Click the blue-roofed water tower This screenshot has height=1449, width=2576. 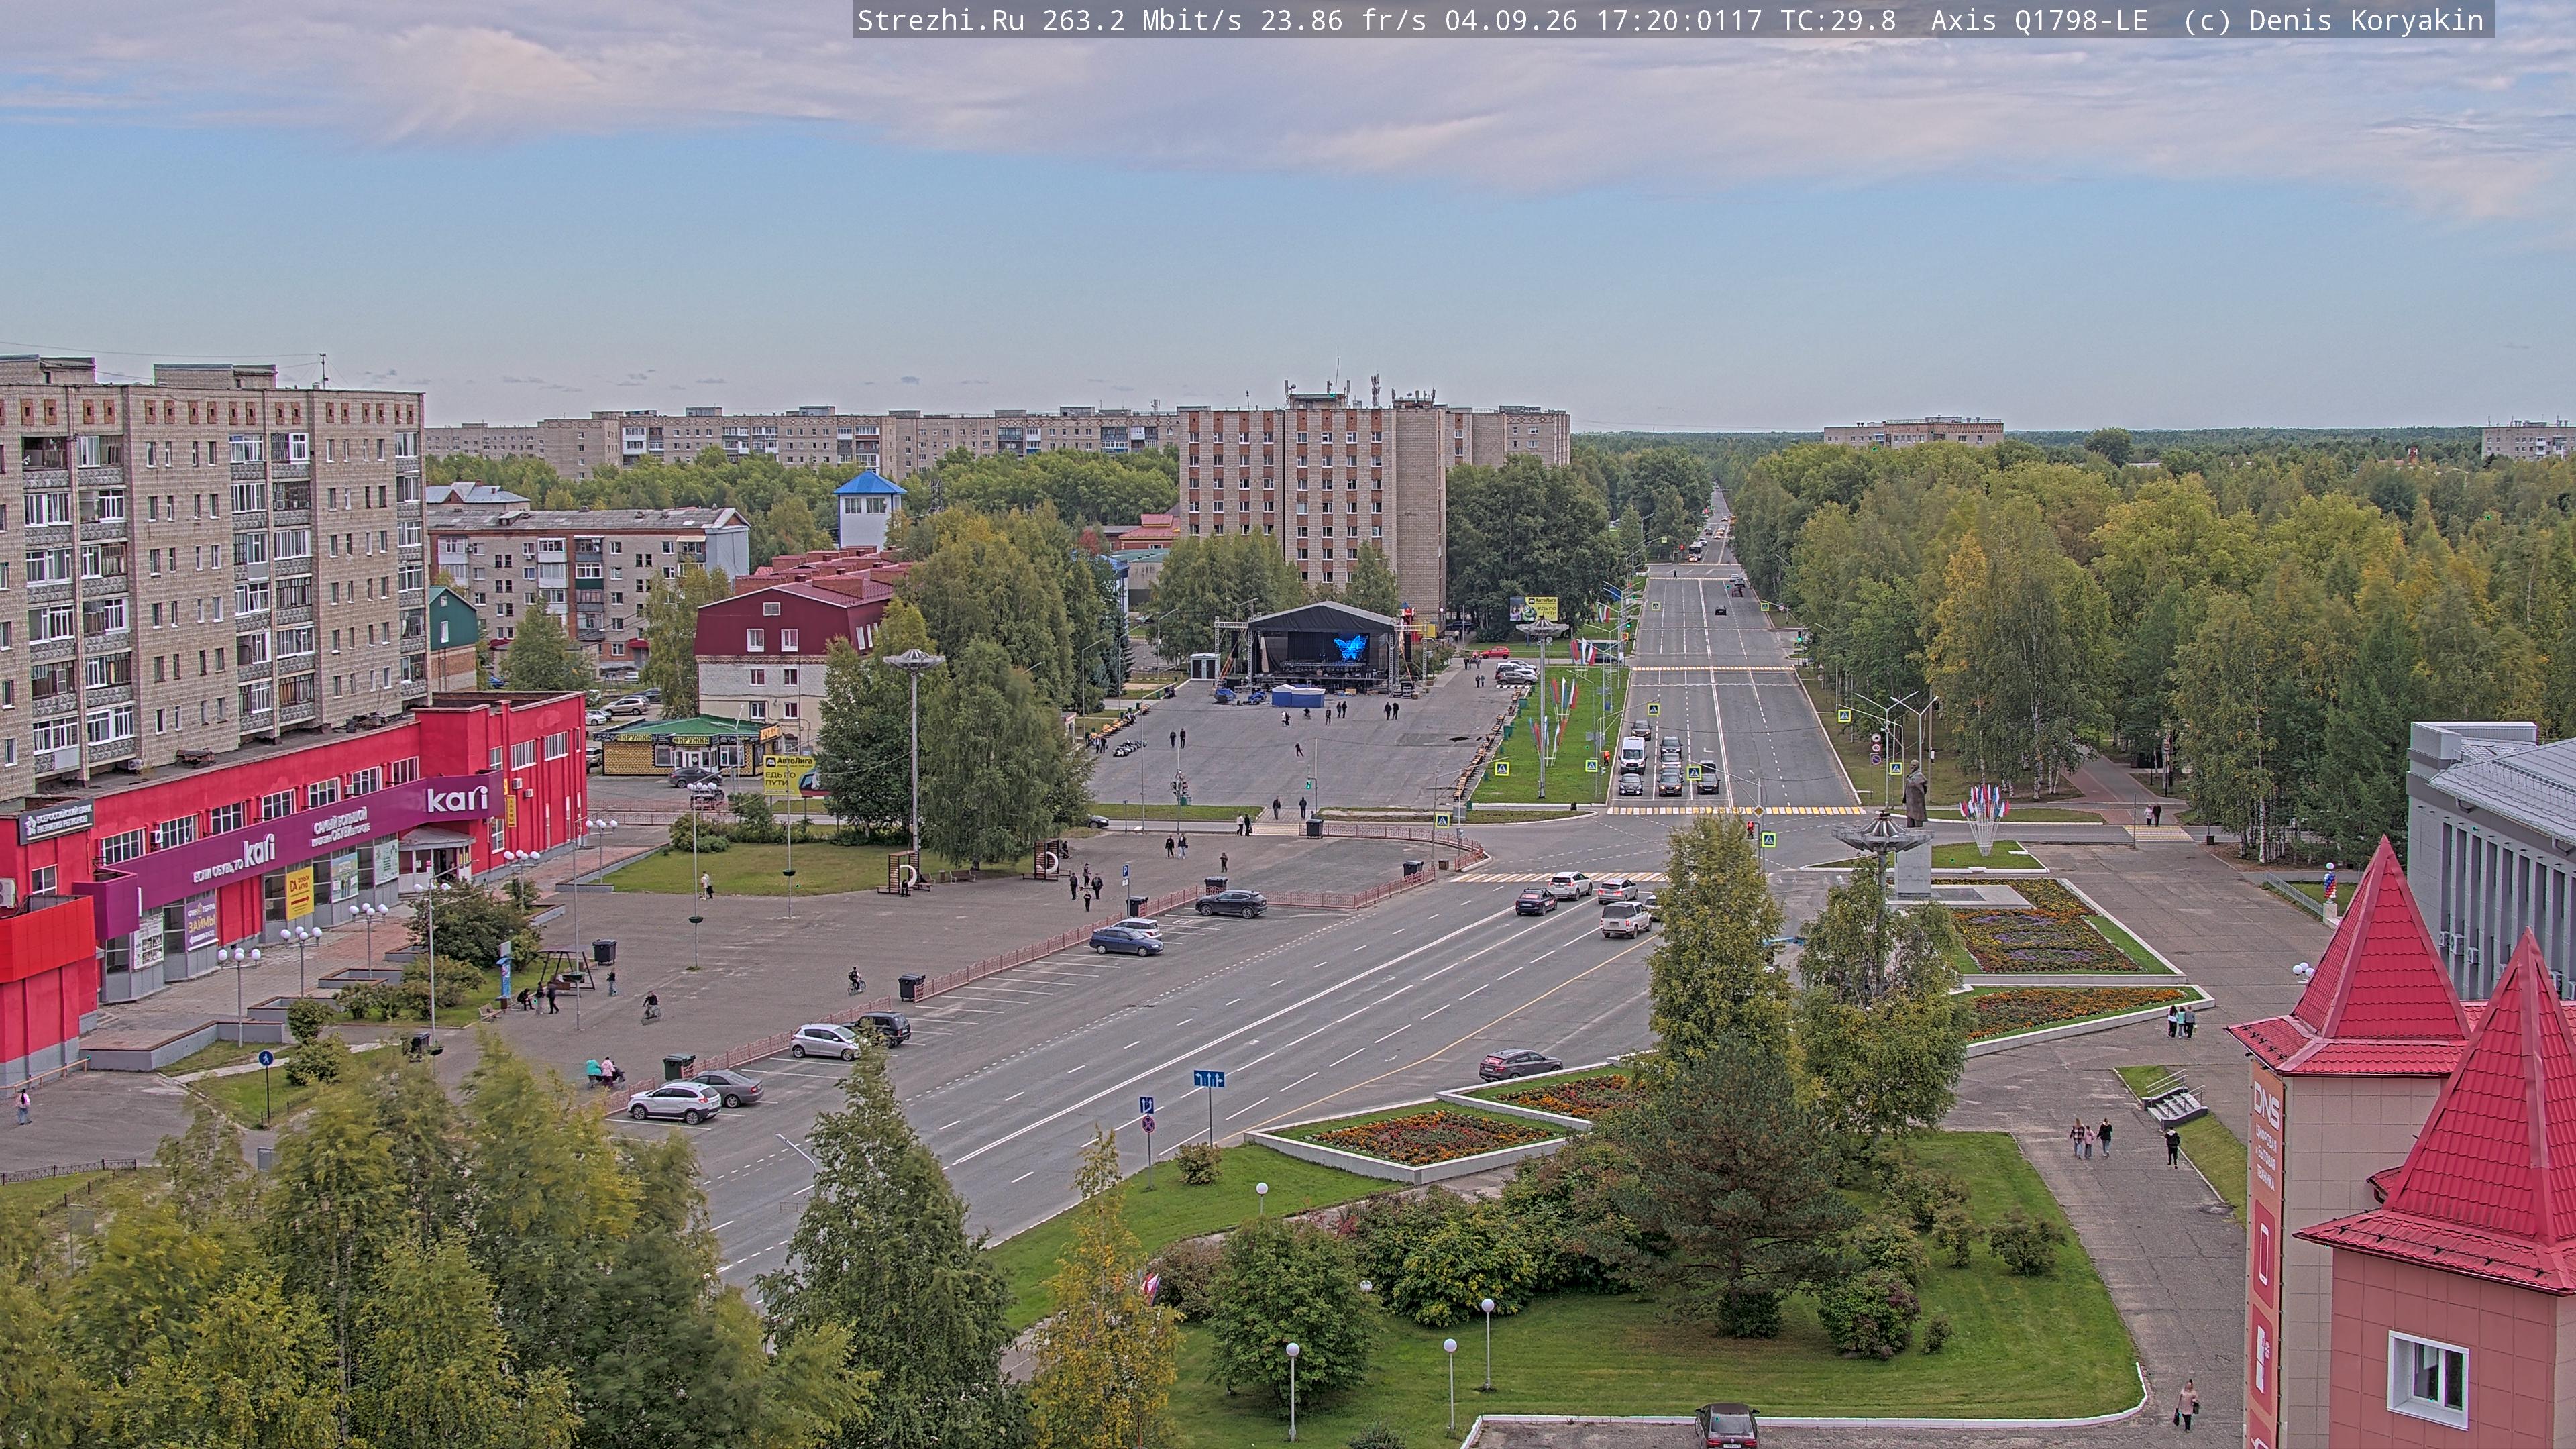coord(869,509)
